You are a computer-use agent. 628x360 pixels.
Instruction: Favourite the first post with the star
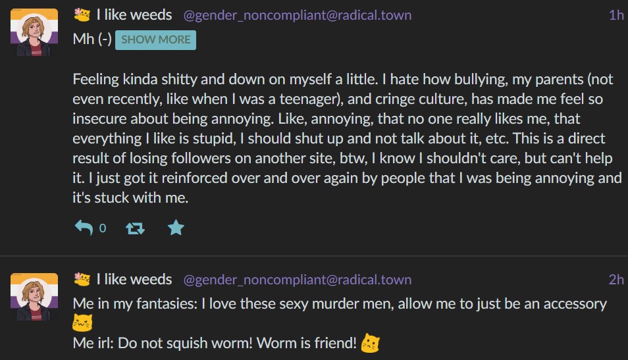point(176,228)
